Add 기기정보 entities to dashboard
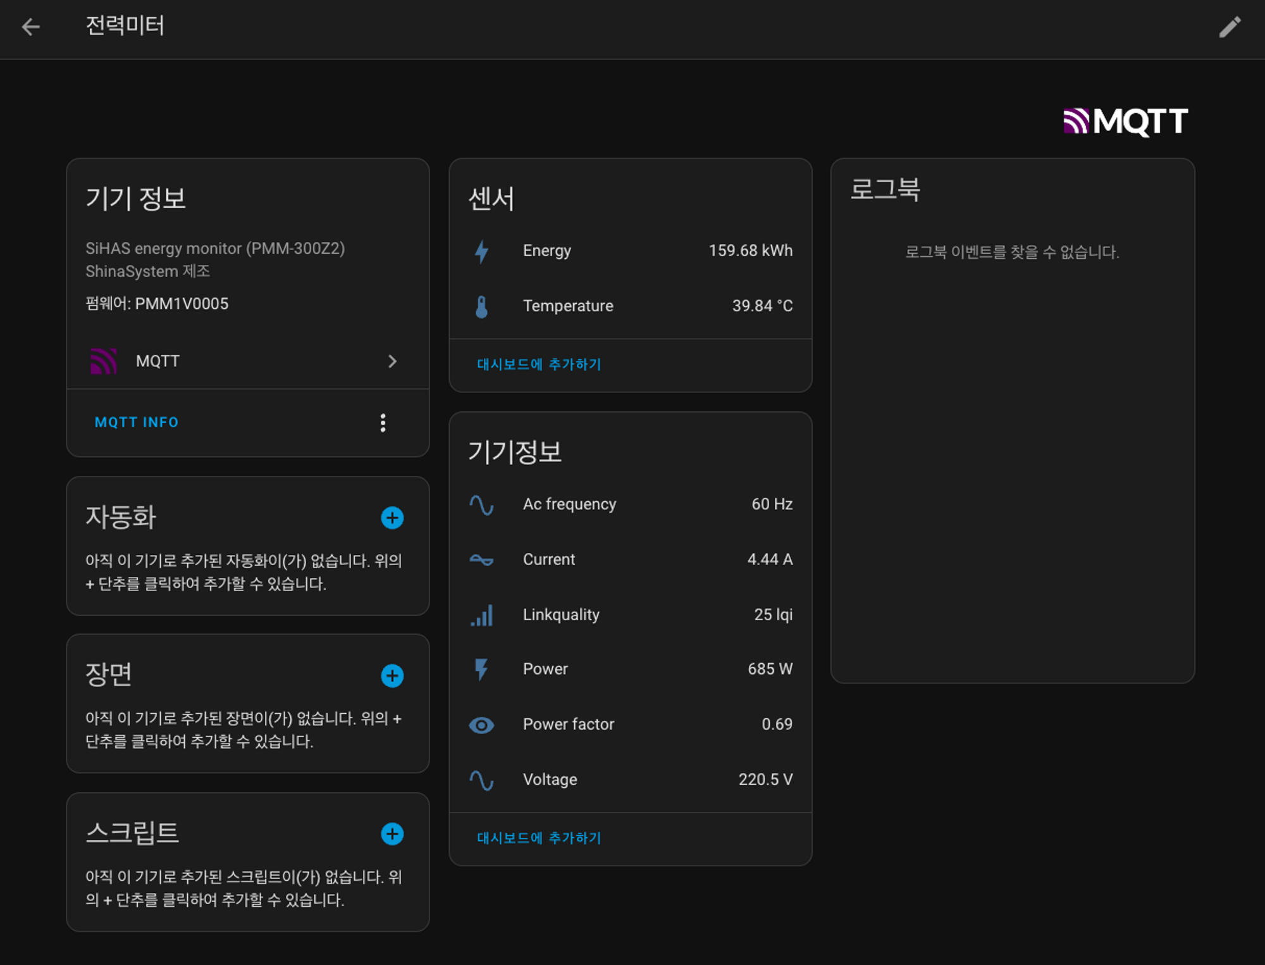Screen dimensions: 1265x965 pyautogui.click(x=539, y=838)
